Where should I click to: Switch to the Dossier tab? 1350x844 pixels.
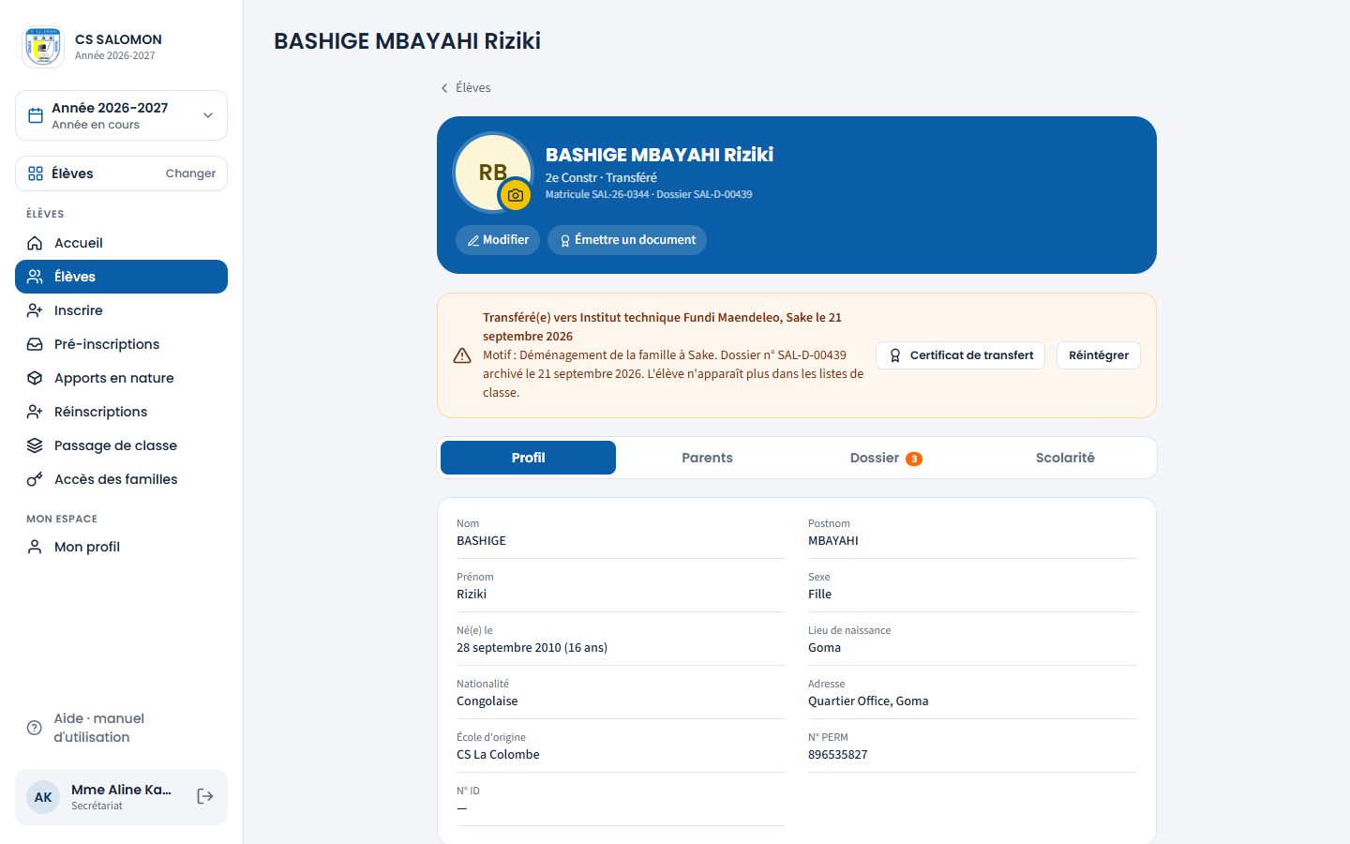coord(886,458)
